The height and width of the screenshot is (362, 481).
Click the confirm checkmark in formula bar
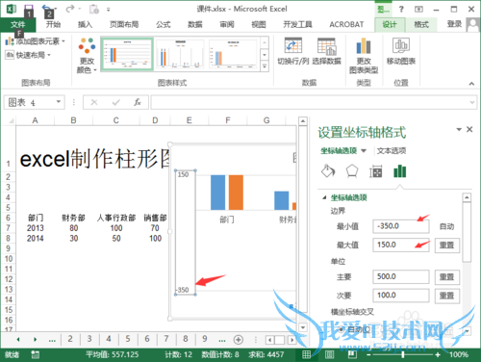click(x=115, y=102)
